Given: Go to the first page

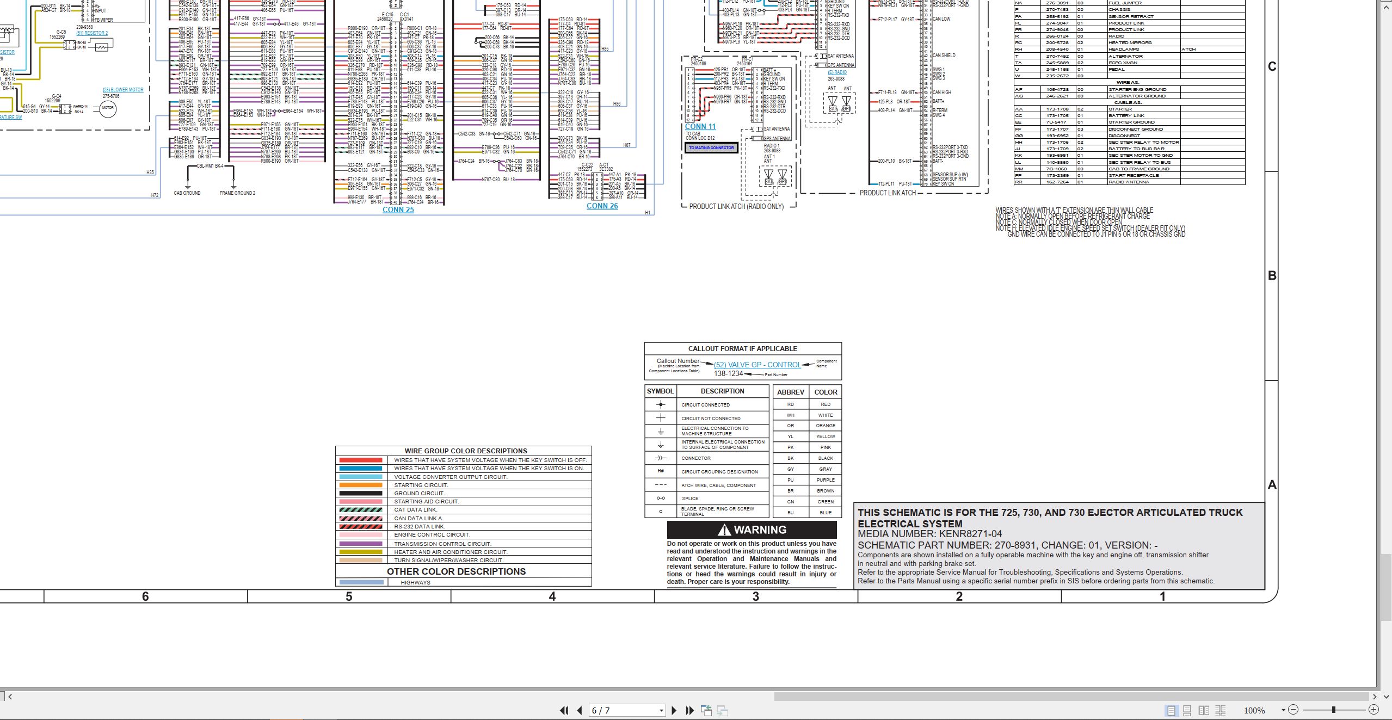Looking at the screenshot, I should pos(564,710).
